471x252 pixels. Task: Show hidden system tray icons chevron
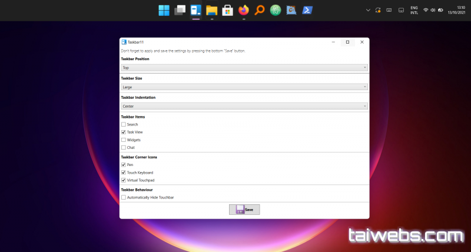(368, 10)
